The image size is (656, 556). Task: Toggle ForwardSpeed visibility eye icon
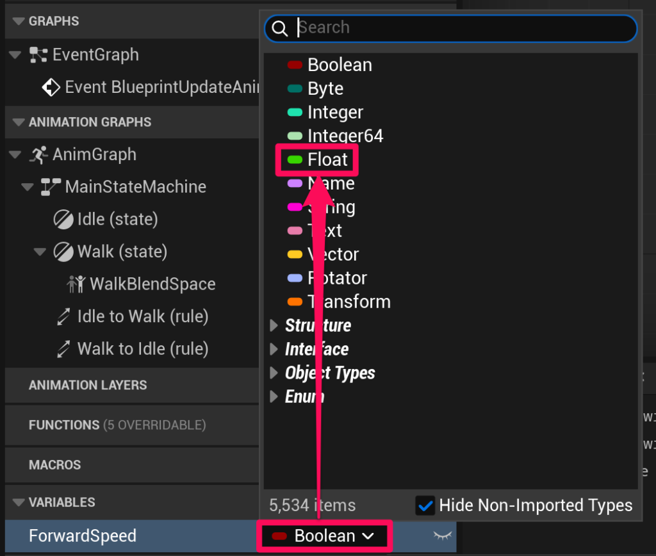pos(443,536)
